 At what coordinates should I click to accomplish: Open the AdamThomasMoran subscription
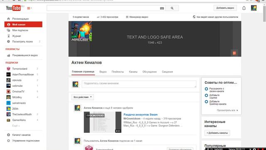(x=23, y=75)
